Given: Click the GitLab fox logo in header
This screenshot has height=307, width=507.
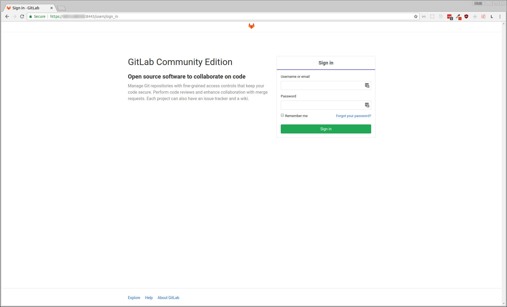Looking at the screenshot, I should [x=251, y=26].
